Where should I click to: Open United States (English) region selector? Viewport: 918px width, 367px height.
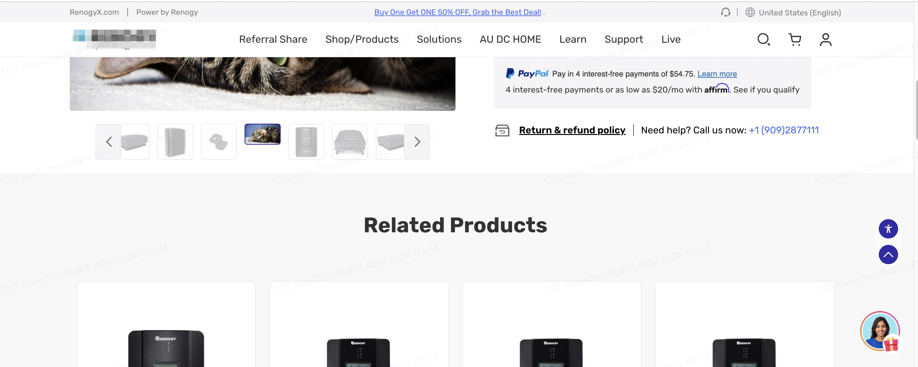click(799, 13)
